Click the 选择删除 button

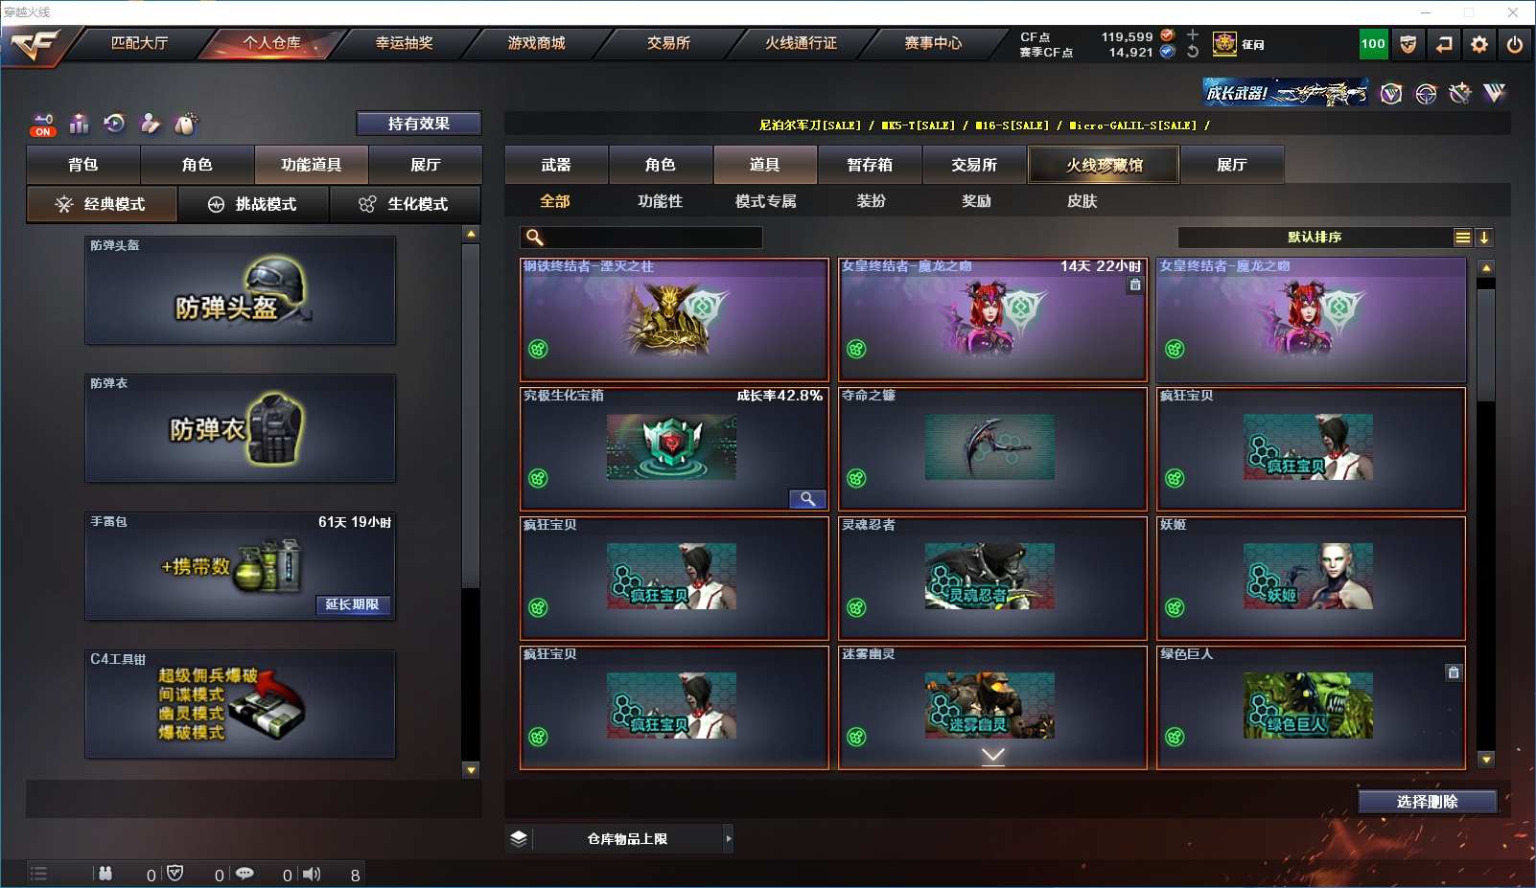[1428, 802]
